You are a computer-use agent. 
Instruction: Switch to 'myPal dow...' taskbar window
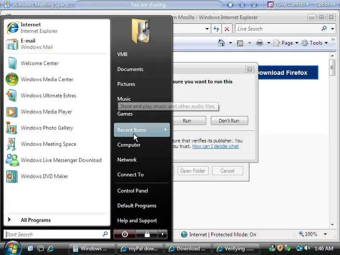pyautogui.click(x=140, y=249)
